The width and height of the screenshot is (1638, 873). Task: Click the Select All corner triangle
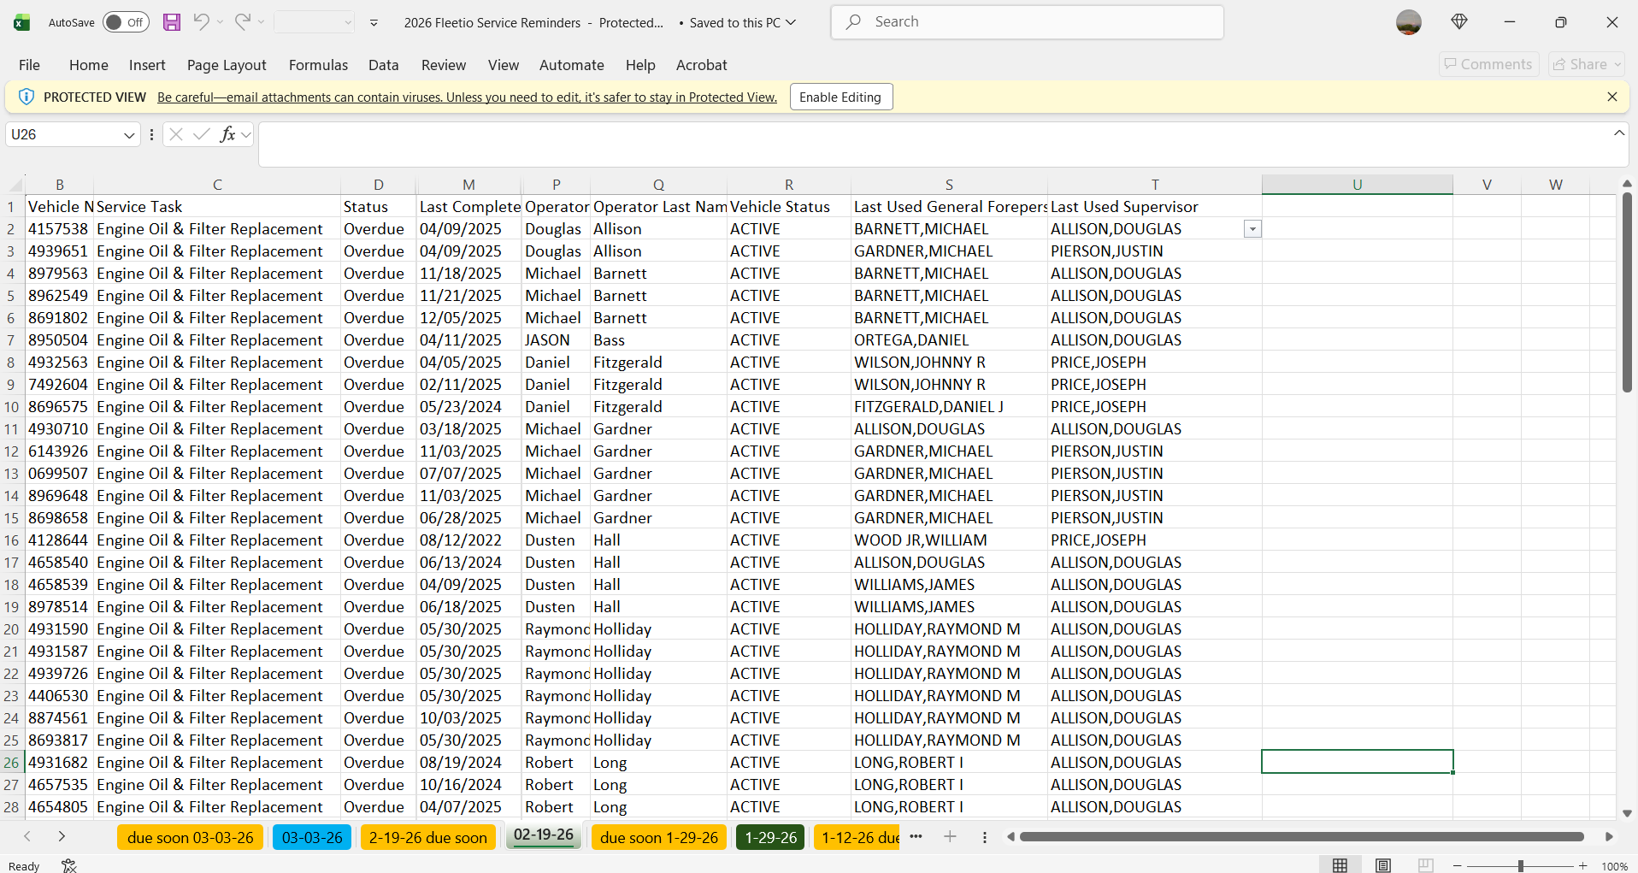pos(15,185)
